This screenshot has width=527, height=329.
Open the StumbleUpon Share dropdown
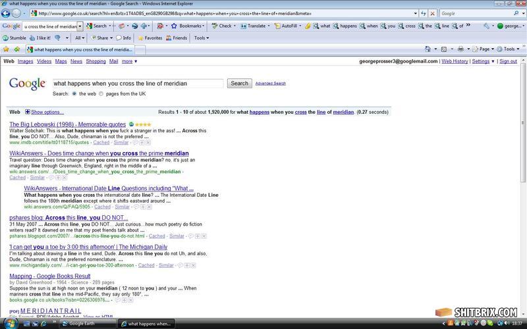click(102, 38)
